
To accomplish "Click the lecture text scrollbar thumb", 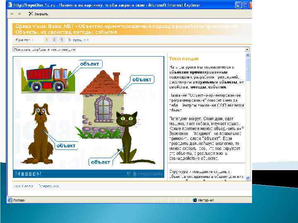I will tap(248, 69).
